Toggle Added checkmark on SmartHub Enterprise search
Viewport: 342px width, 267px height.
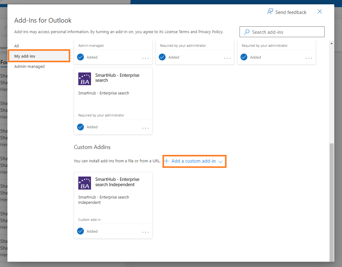tap(80, 127)
